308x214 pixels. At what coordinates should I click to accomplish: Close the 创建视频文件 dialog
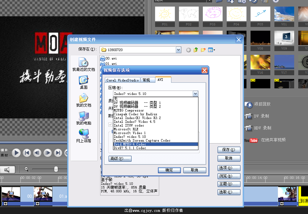[x=239, y=40]
